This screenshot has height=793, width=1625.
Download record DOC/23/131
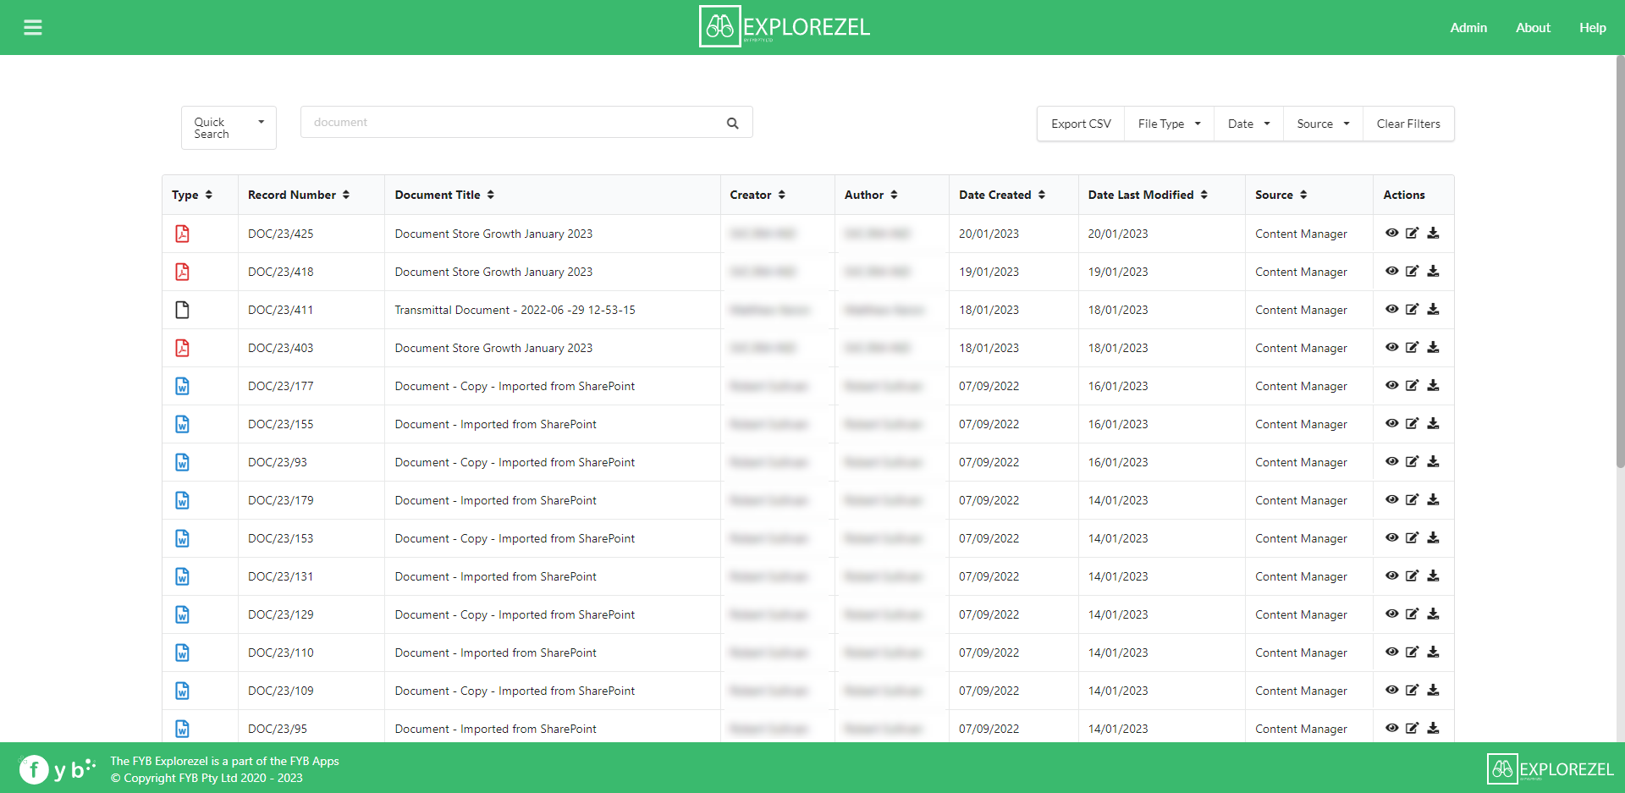coord(1433,575)
